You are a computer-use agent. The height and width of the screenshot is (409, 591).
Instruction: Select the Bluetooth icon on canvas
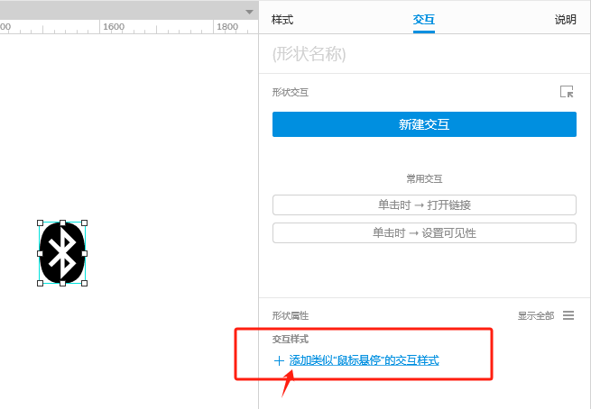click(62, 253)
